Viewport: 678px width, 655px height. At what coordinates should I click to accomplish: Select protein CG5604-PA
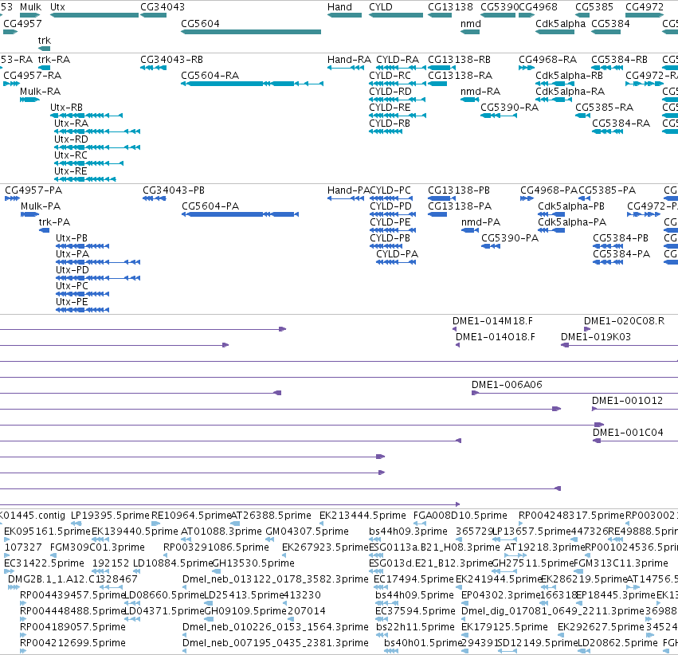pos(240,214)
